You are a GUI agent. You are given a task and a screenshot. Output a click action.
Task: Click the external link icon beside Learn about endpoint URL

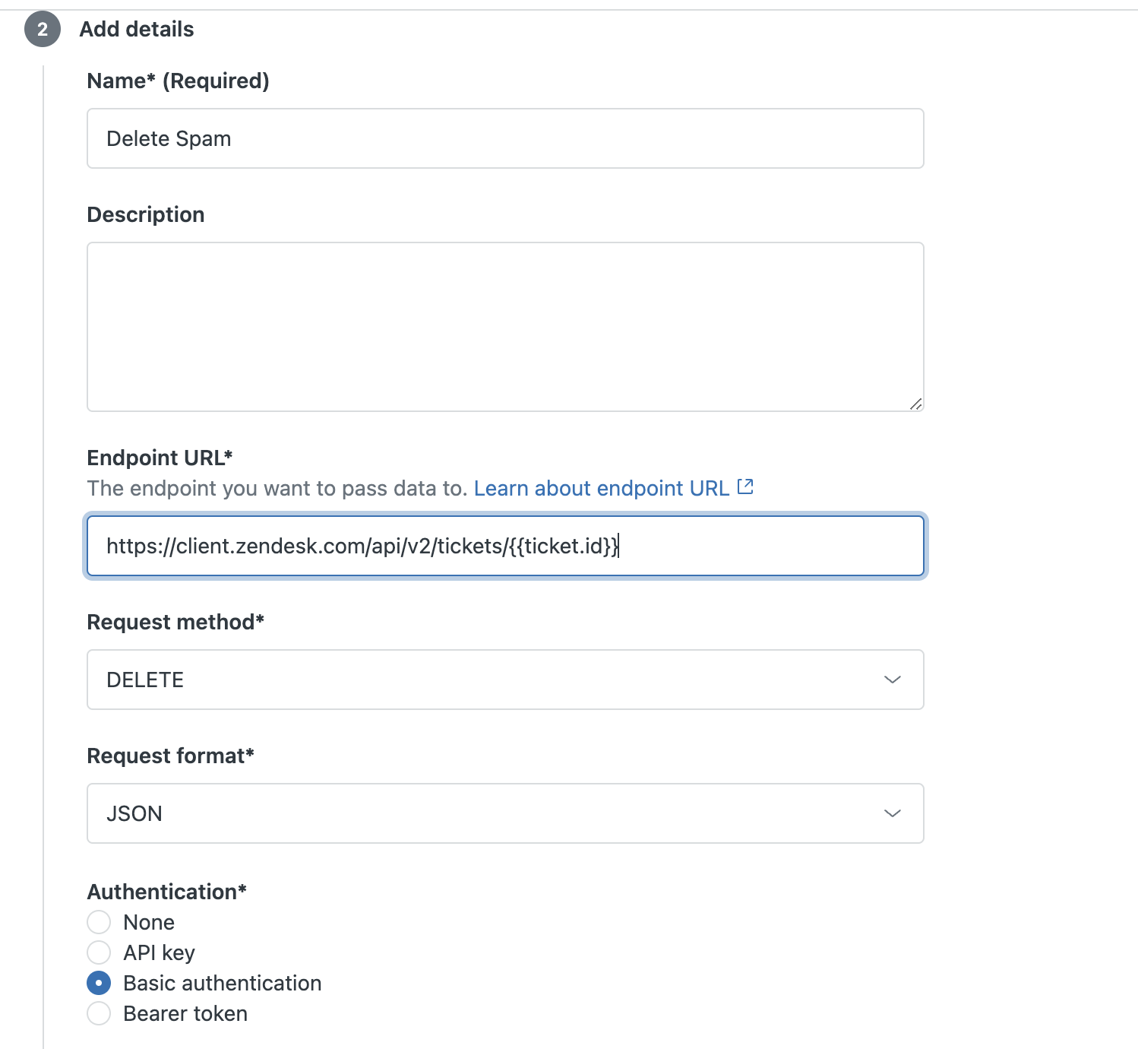pyautogui.click(x=746, y=486)
